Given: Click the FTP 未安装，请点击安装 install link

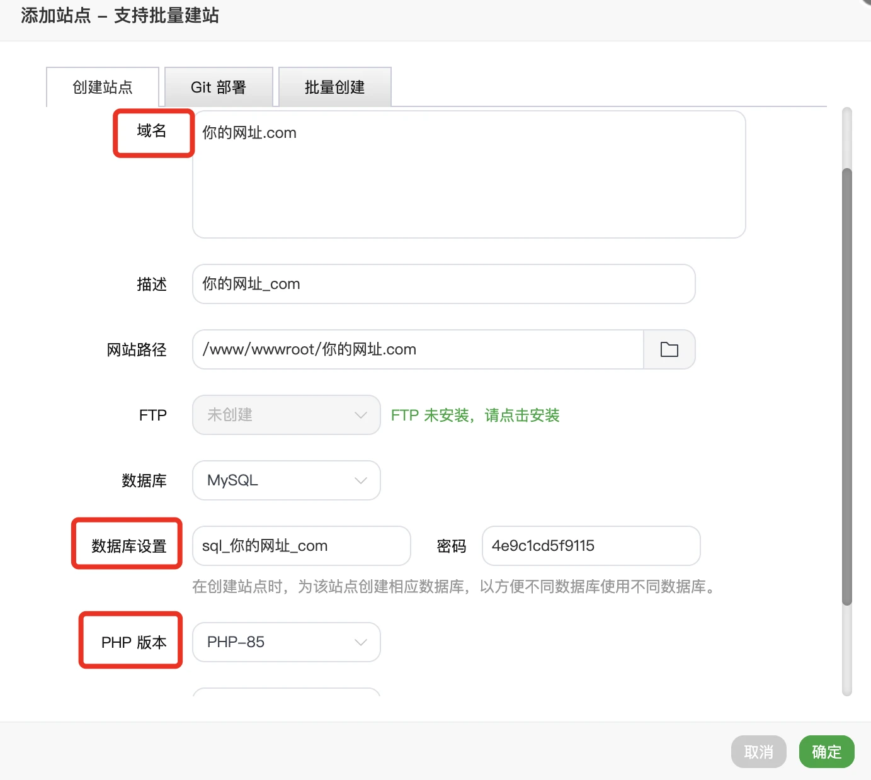Looking at the screenshot, I should (475, 415).
